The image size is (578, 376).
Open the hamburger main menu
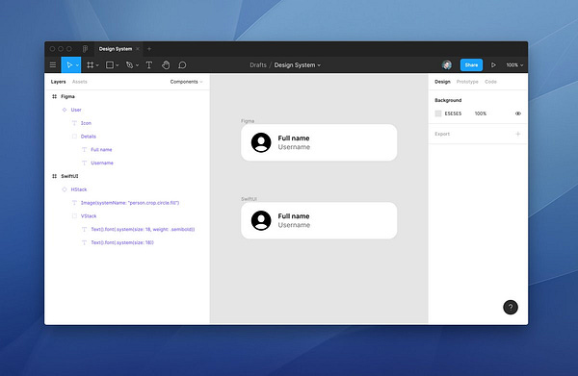53,65
